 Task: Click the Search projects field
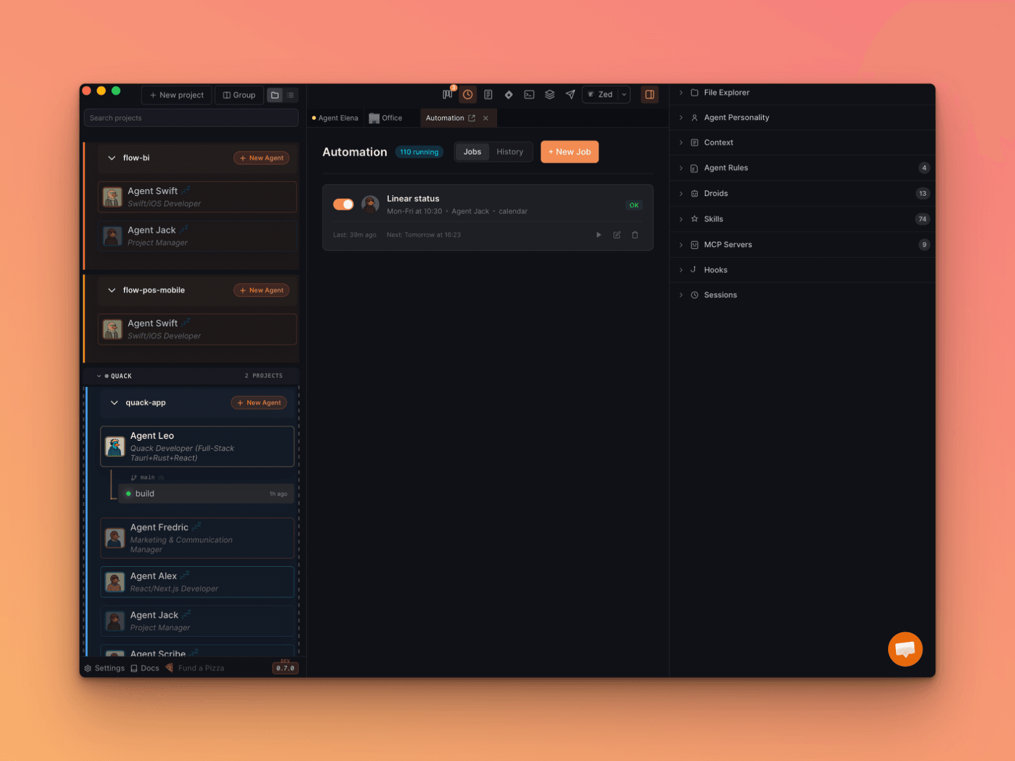click(x=191, y=118)
